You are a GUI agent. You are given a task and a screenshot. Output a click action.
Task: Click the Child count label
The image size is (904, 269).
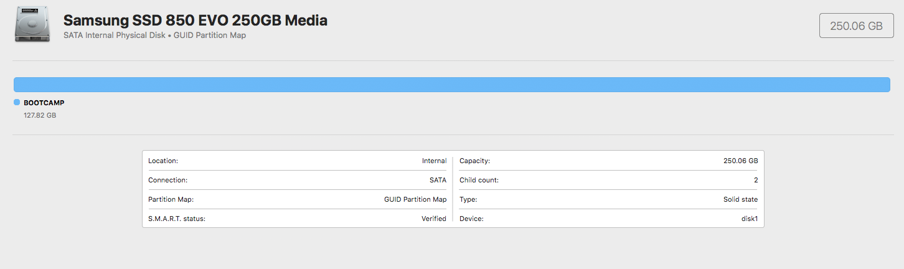(x=479, y=180)
